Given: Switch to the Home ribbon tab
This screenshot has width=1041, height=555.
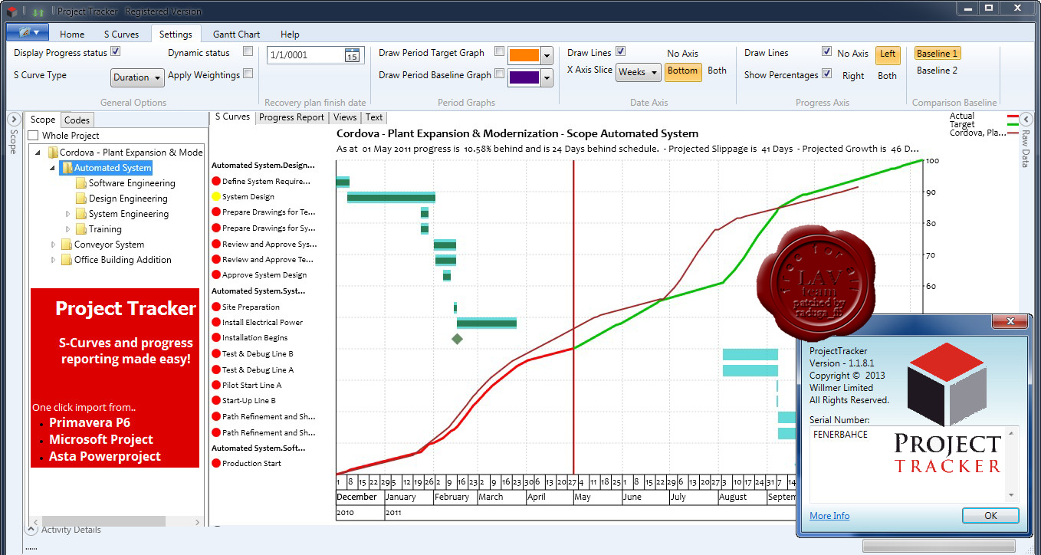Looking at the screenshot, I should (72, 34).
